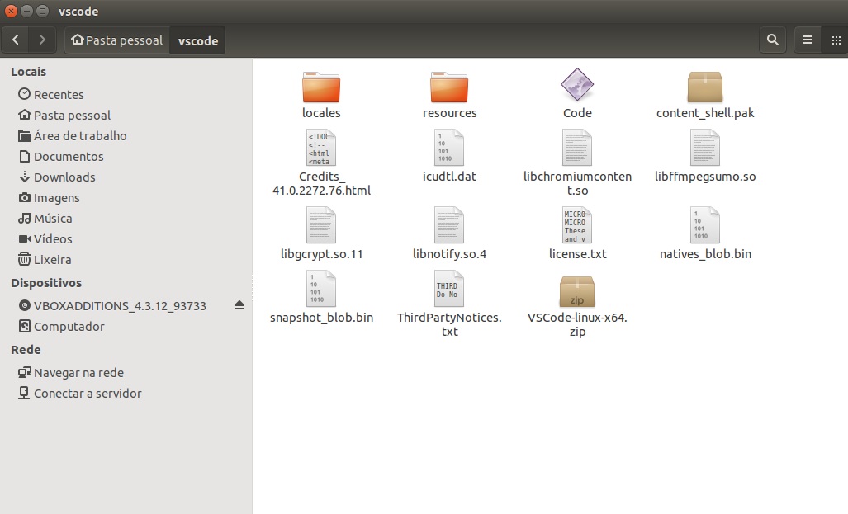Open the locales folder
This screenshot has width=848, height=514.
tap(321, 87)
